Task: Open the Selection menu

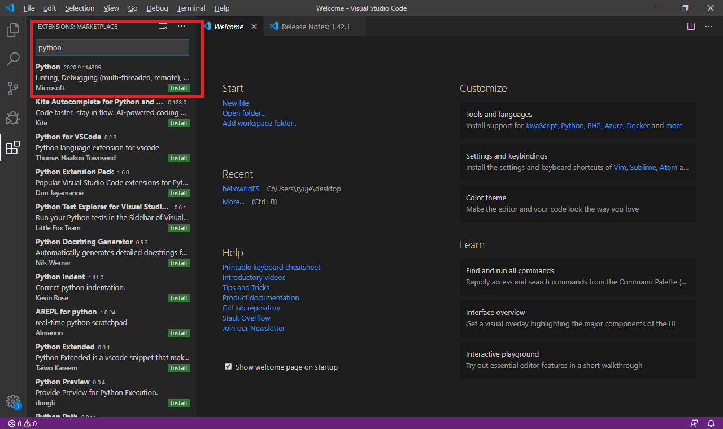Action: pos(80,8)
